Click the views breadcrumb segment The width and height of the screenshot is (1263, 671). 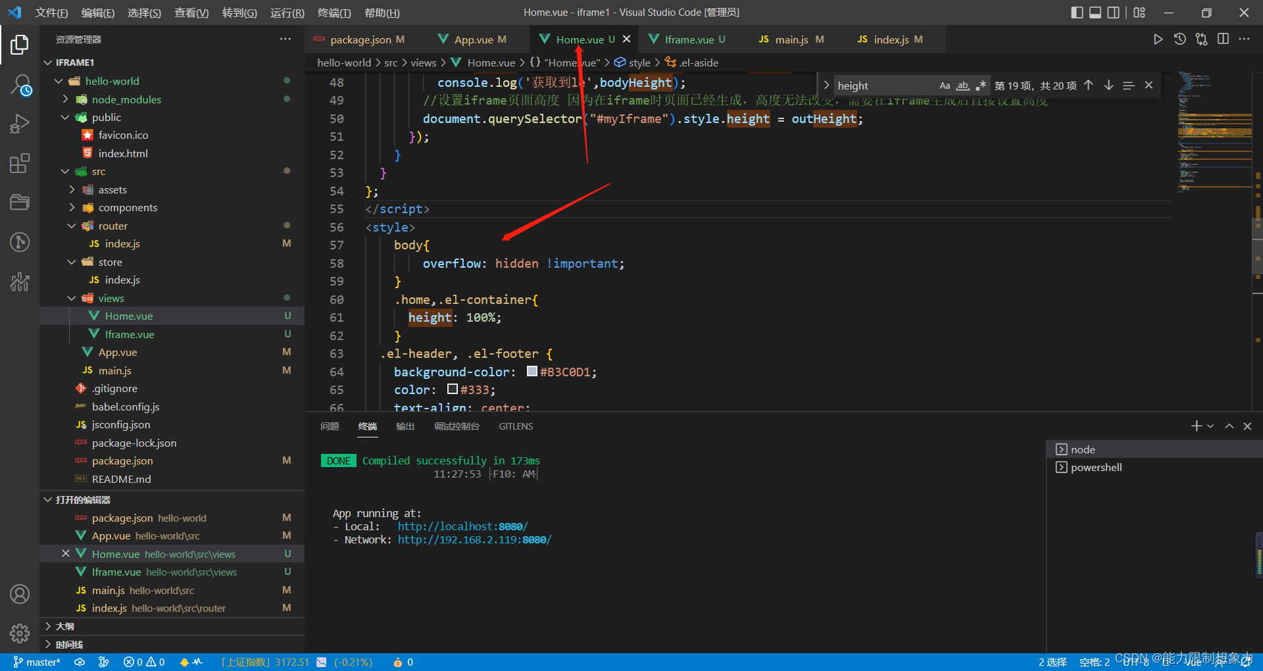tap(424, 62)
